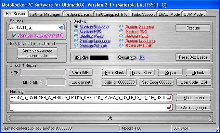220x133 pixels.
Task: Click the 'L6-FLASH' status bar entry
Action: pos(181,128)
